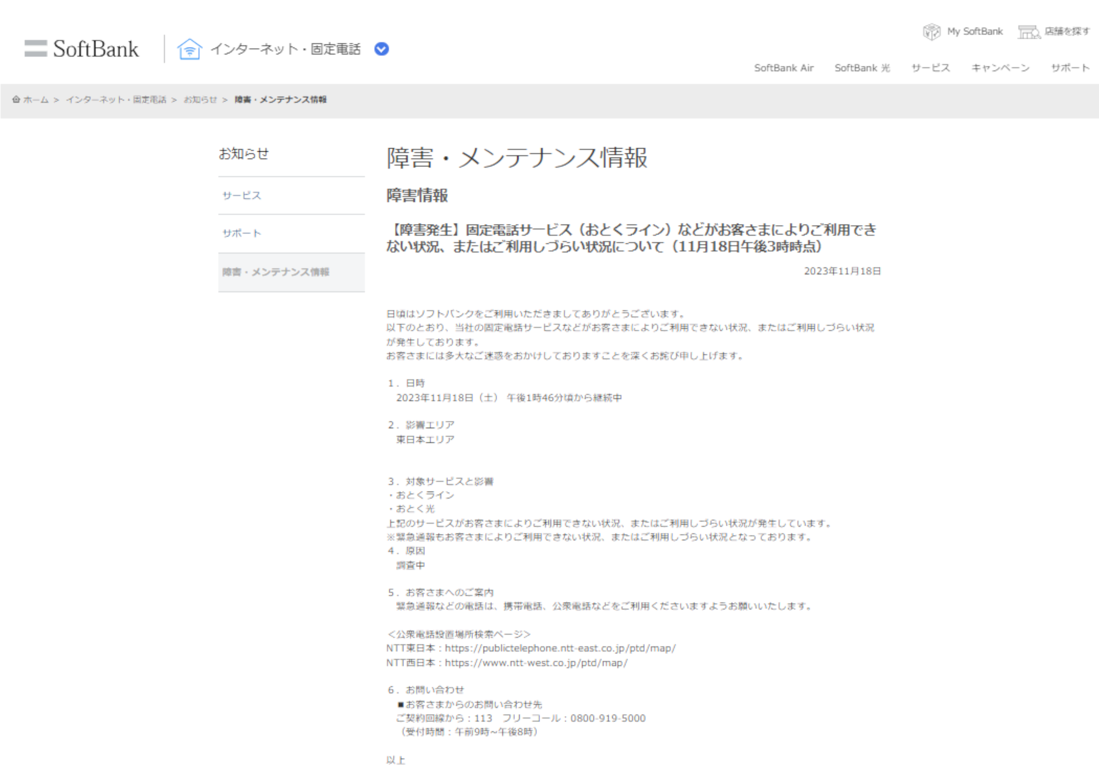Select サポート in the sidebar
1099x777 pixels.
coord(242,234)
